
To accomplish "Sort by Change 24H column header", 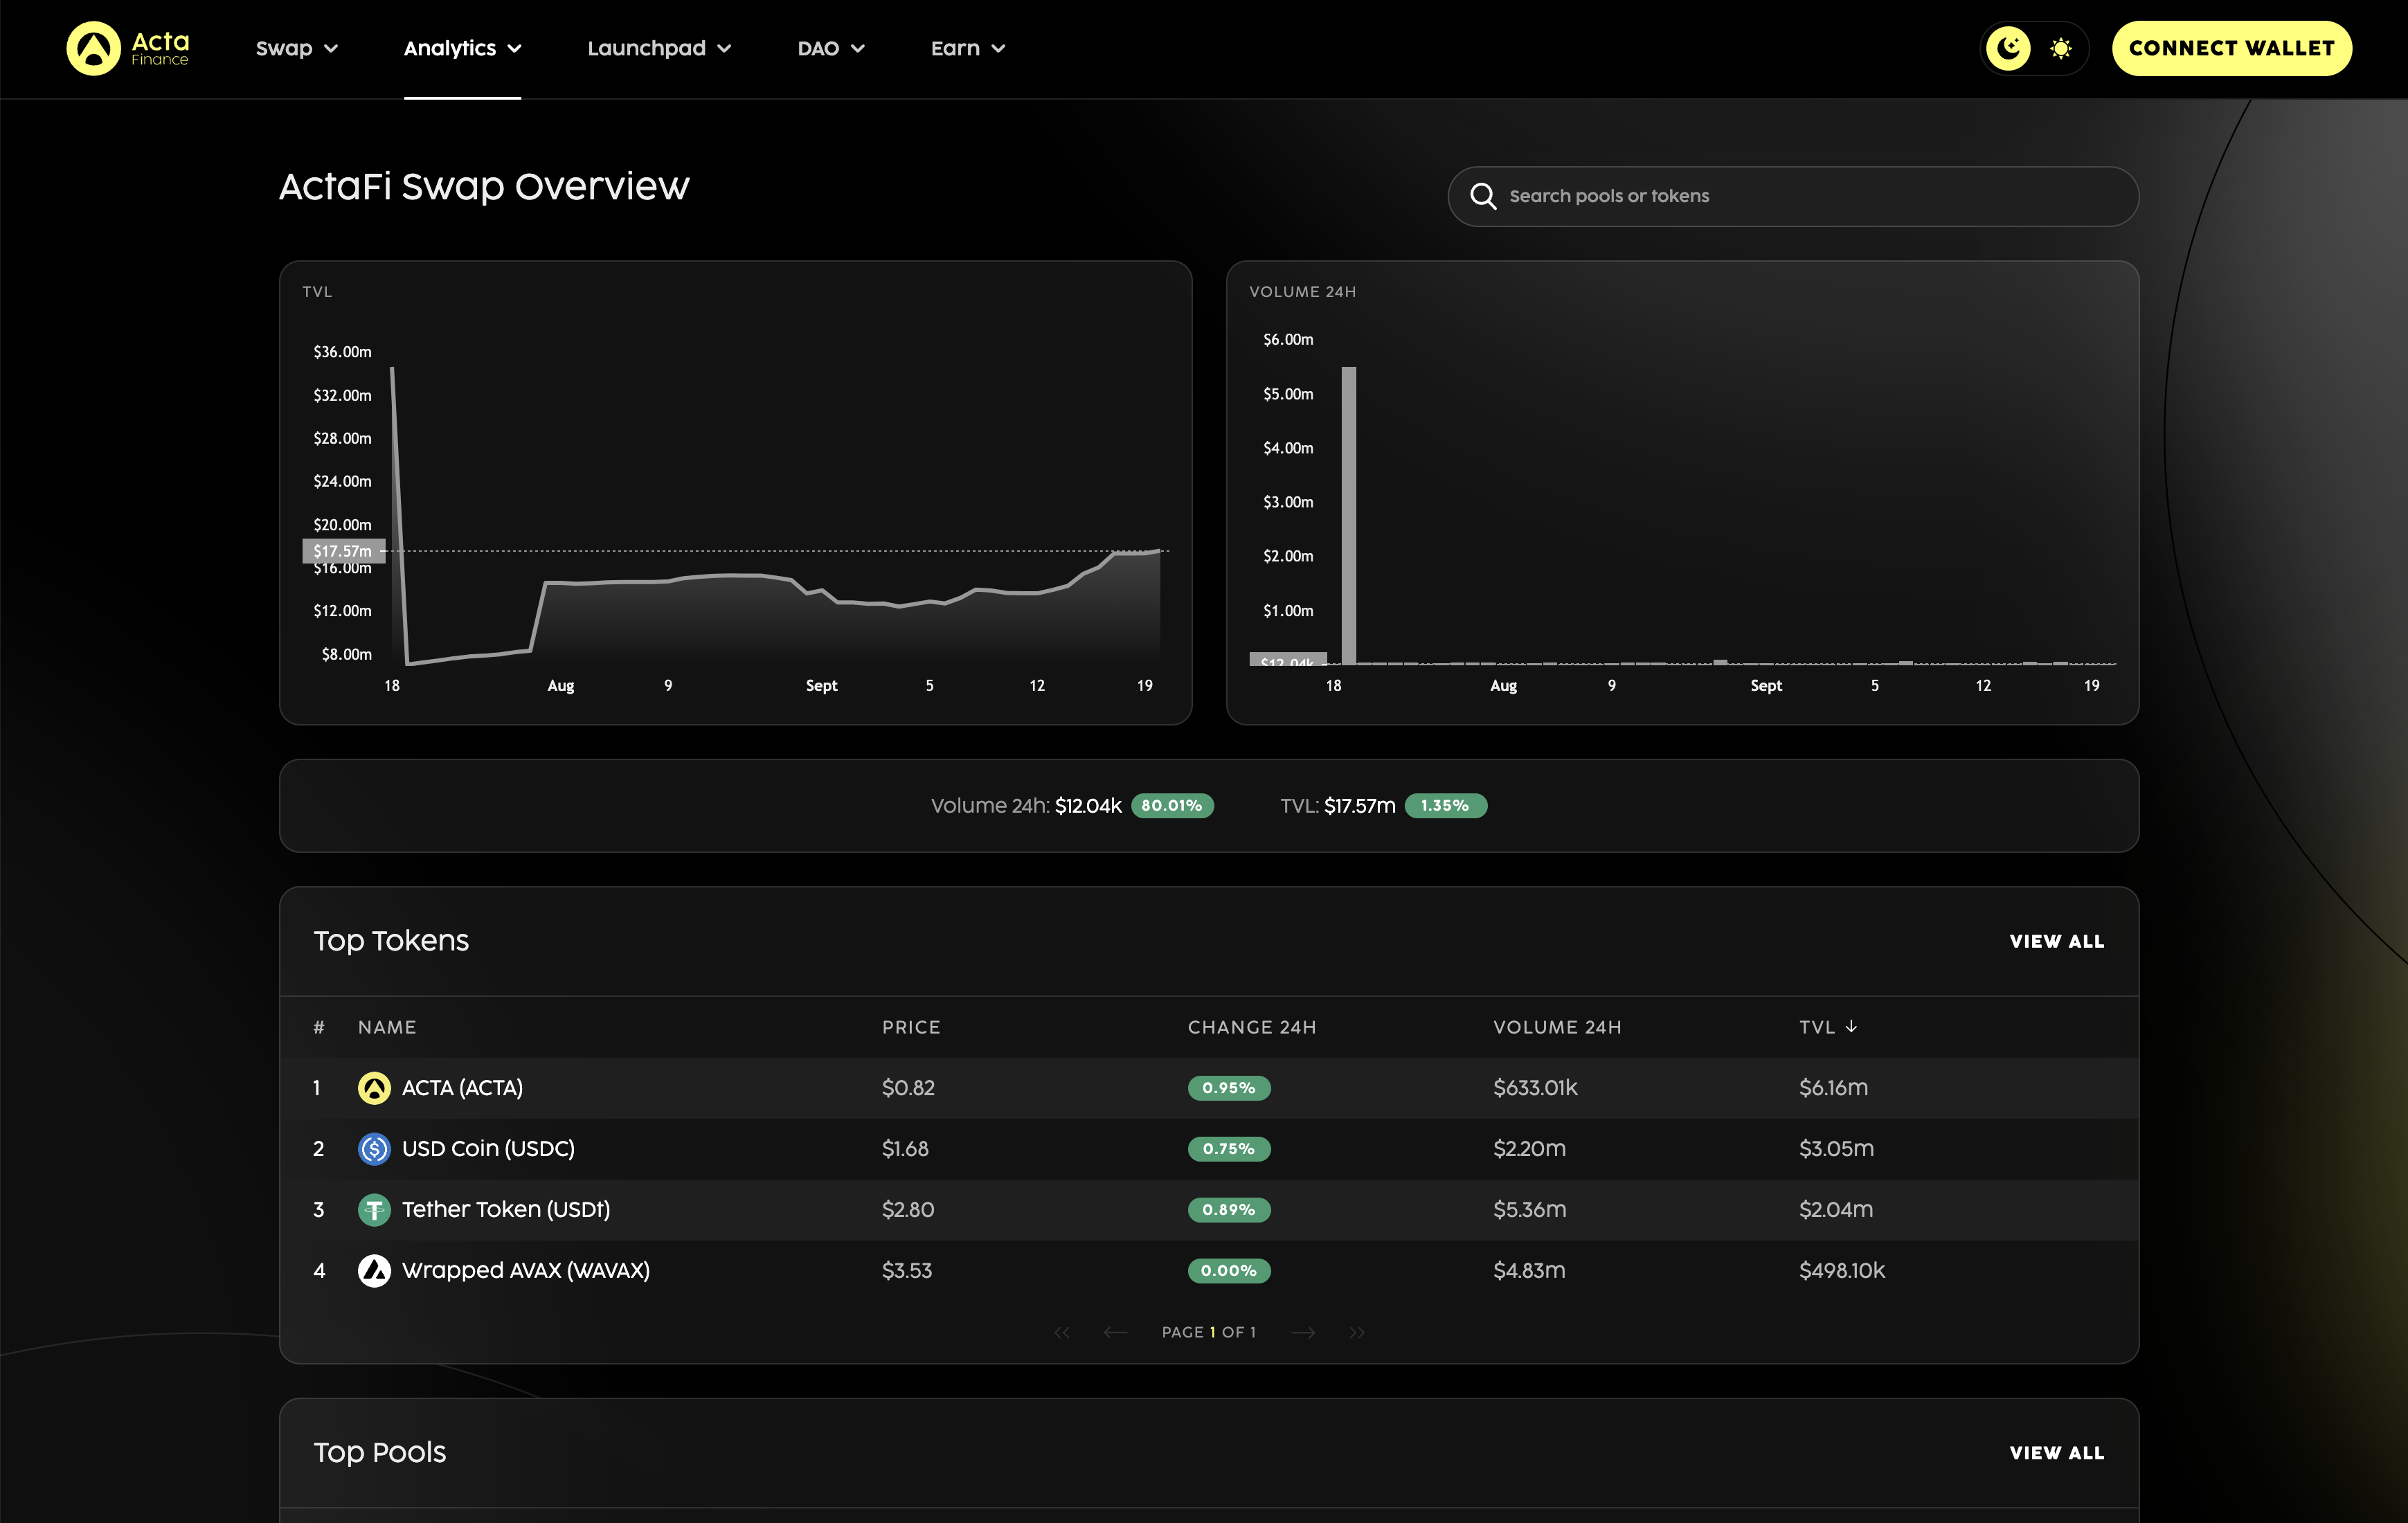I will [1251, 1027].
